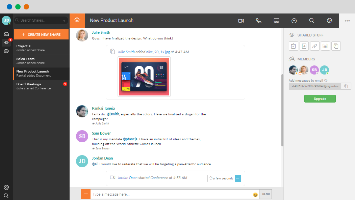
Task: Click the plus attachment button beside message box
Action: (86, 194)
